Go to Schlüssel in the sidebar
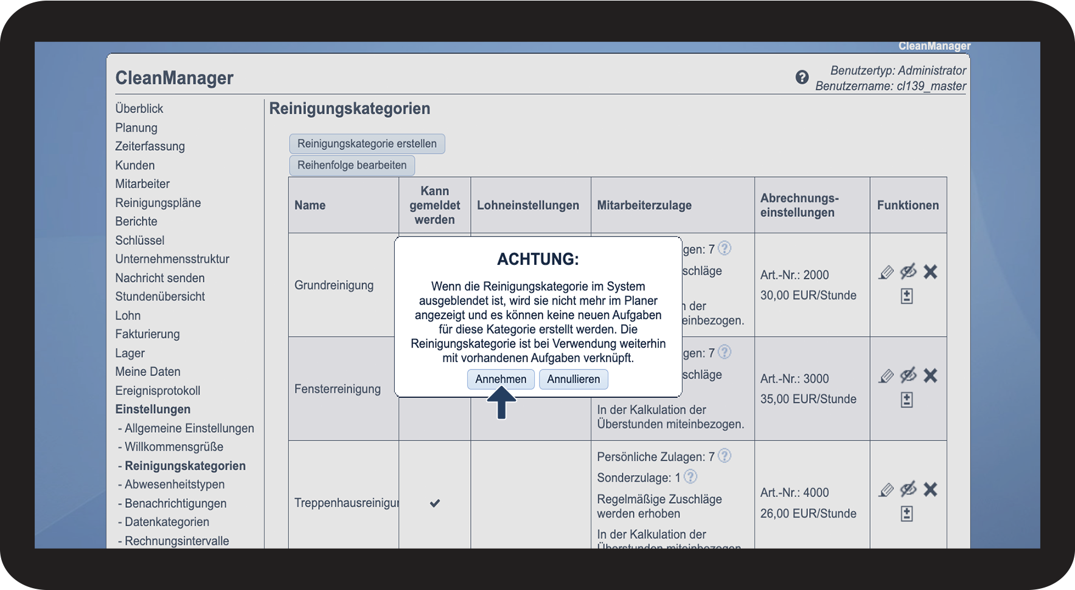1075x590 pixels. [140, 241]
